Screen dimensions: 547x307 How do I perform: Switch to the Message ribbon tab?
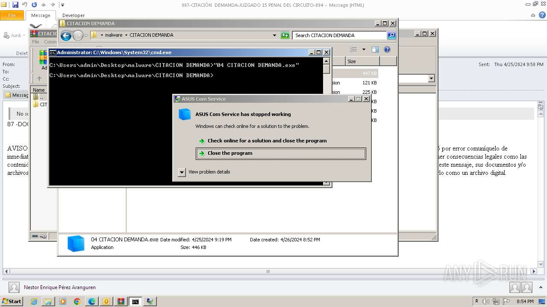point(41,15)
